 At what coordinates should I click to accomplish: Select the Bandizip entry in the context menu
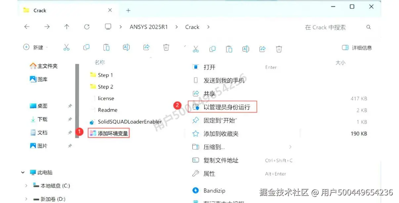(214, 190)
